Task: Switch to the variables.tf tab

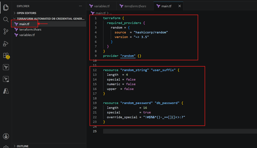Action: tap(101, 6)
